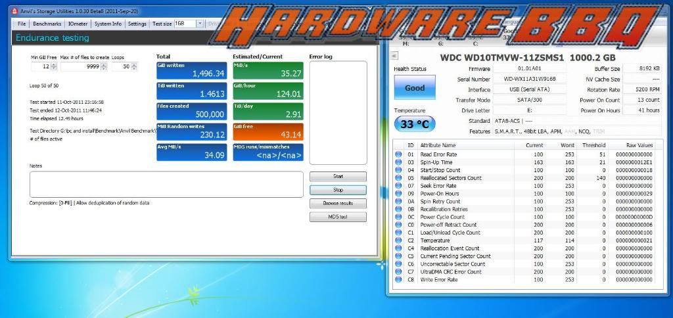
Task: Select the Files created tile showing 500,000
Action: [191, 111]
